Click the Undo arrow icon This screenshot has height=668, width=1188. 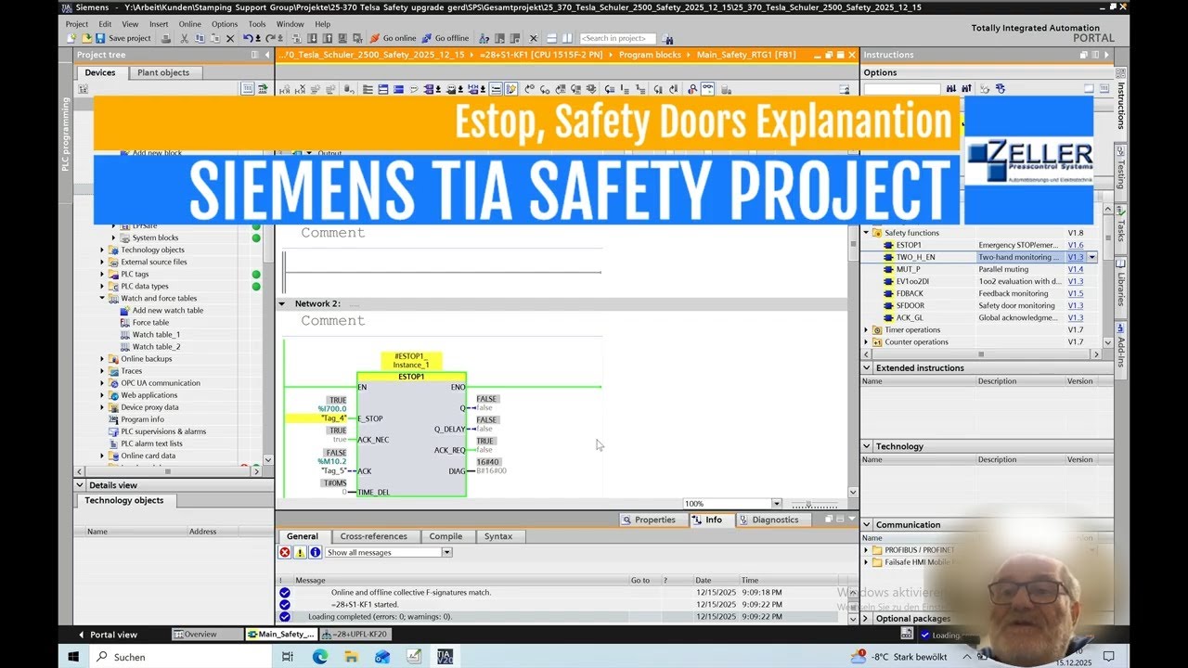click(x=248, y=38)
